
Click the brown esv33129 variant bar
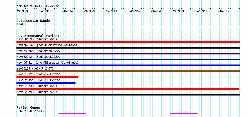(x=128, y=71)
